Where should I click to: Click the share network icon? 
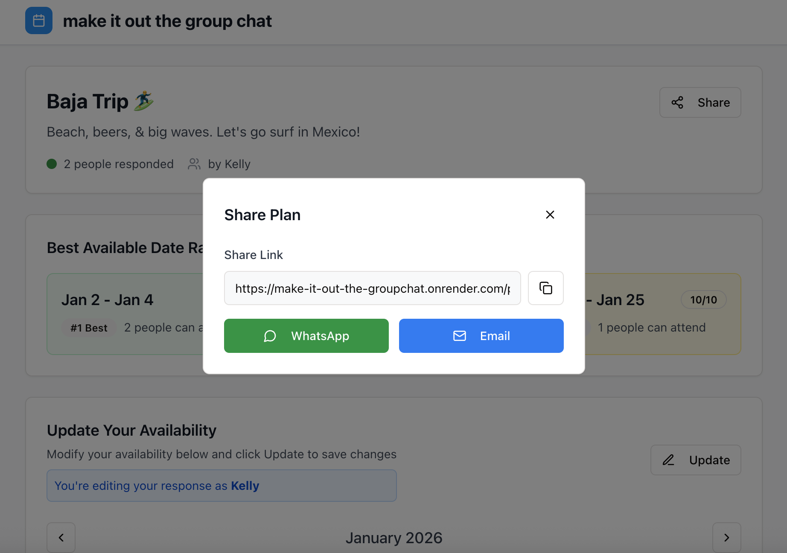point(677,102)
